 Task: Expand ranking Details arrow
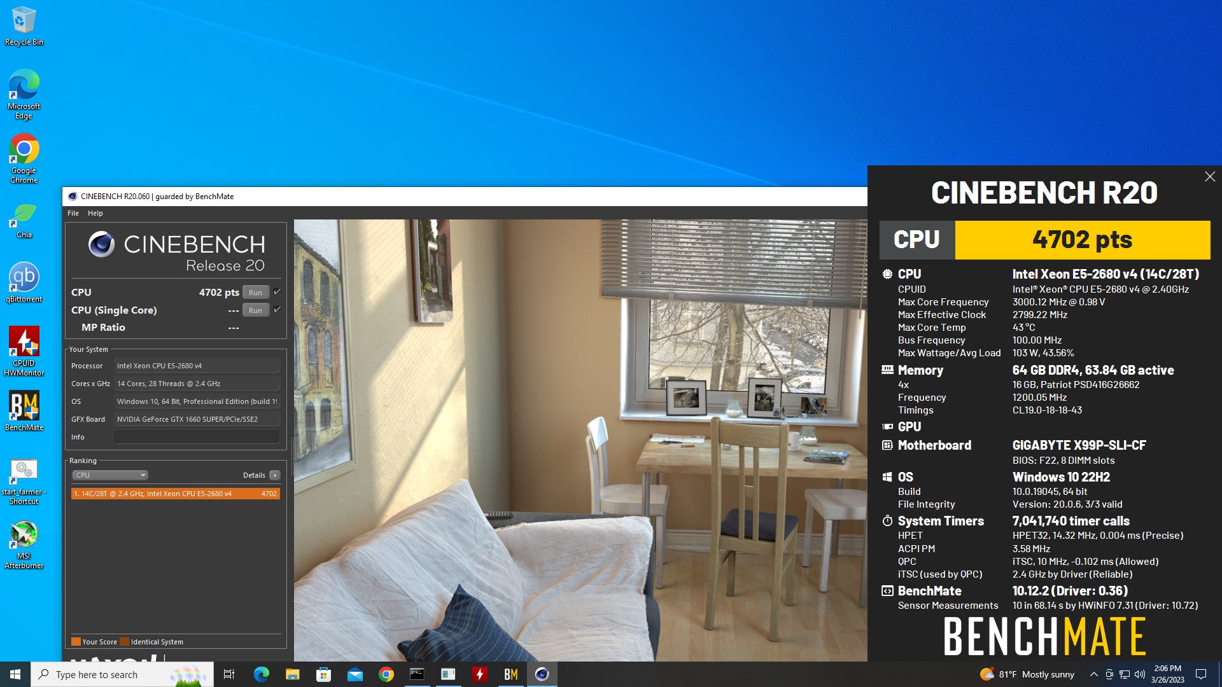(x=275, y=475)
